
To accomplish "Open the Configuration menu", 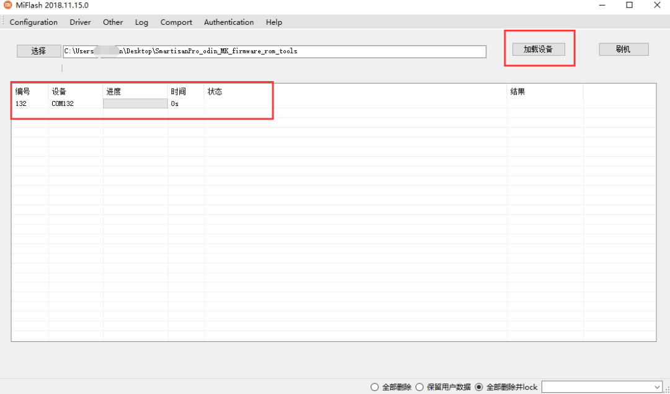I will tap(33, 22).
